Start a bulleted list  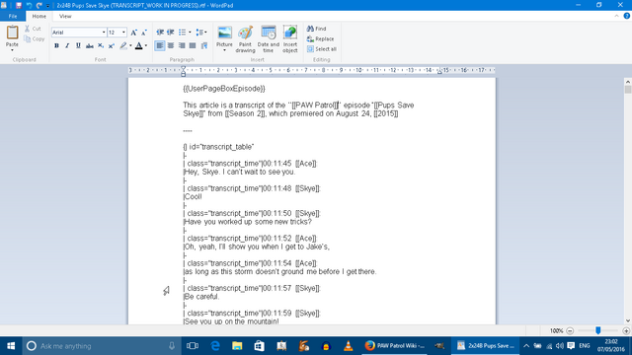(182, 33)
